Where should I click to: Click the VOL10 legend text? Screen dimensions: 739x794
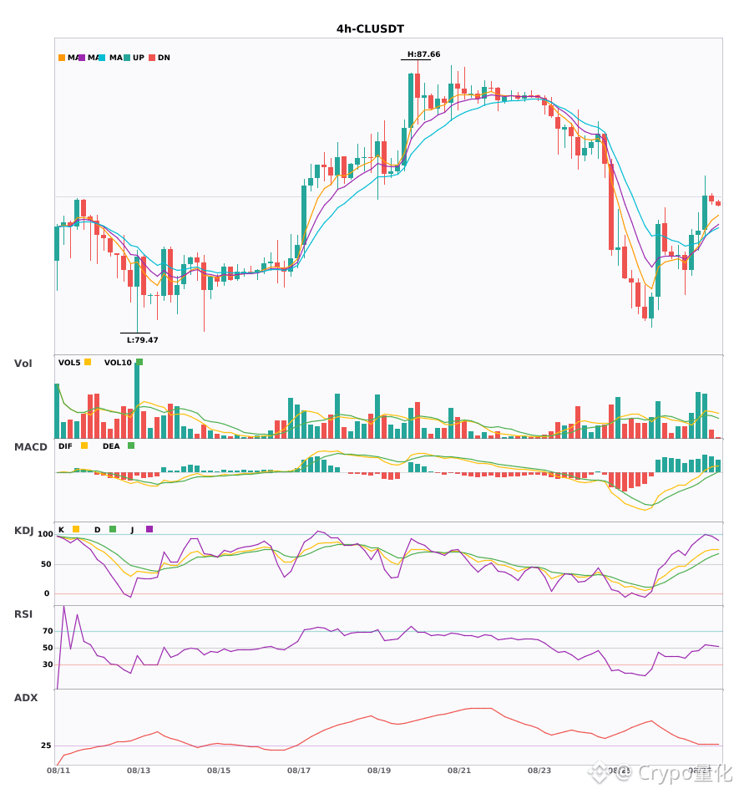[118, 363]
